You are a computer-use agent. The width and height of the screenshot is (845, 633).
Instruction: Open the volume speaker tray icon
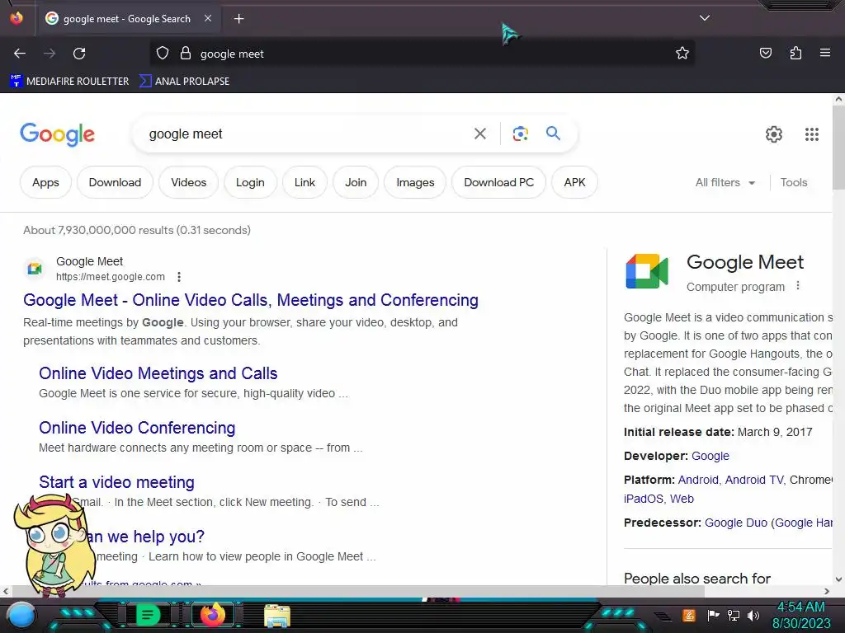point(753,615)
